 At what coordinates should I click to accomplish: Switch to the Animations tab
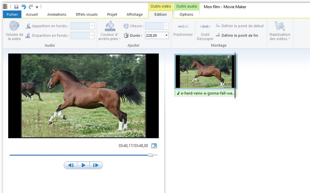57,14
